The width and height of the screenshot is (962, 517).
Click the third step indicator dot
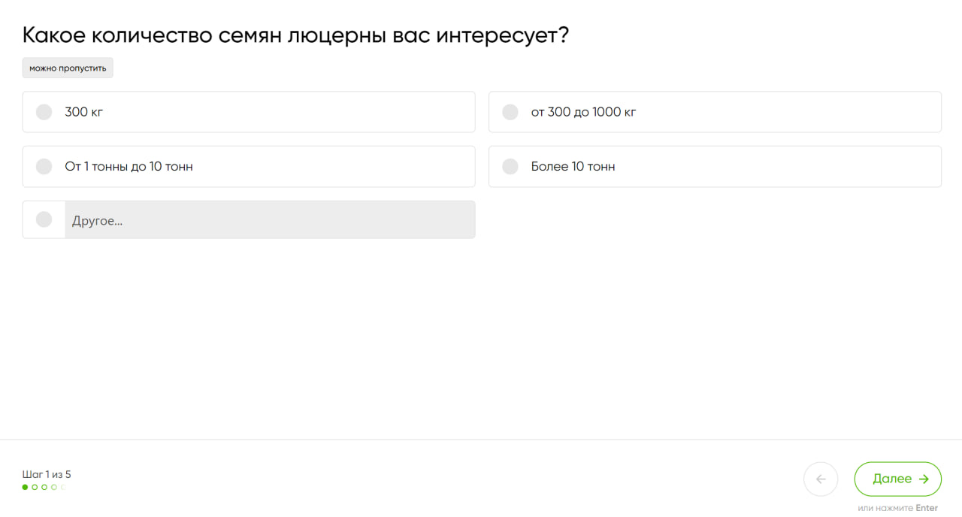[44, 487]
